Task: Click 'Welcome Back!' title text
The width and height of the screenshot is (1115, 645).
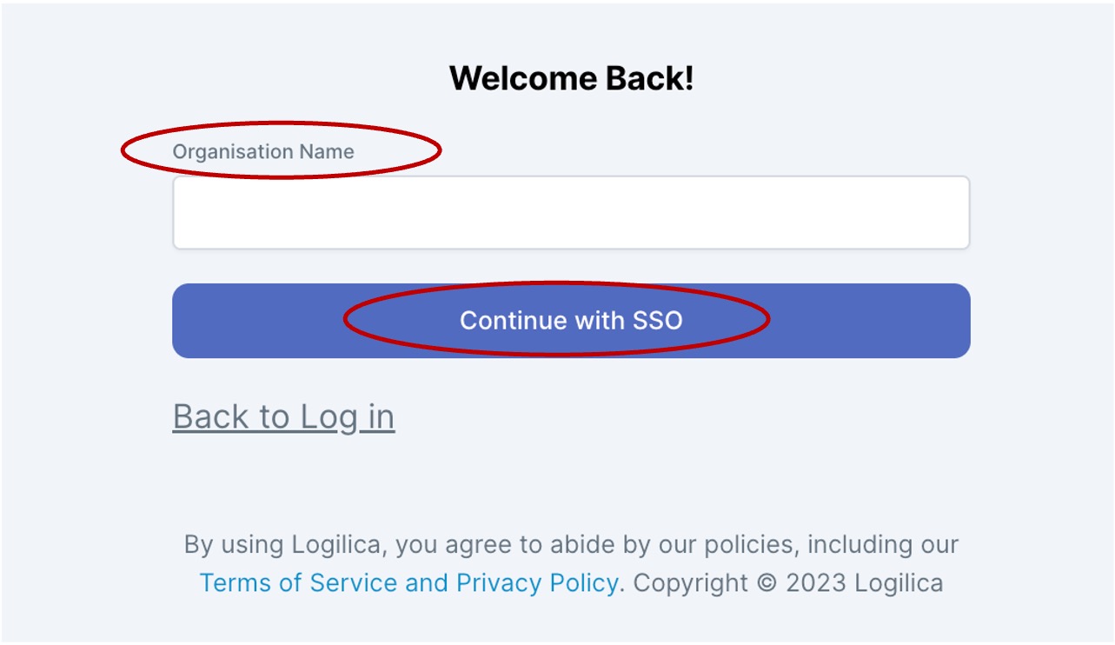Action: [x=571, y=79]
